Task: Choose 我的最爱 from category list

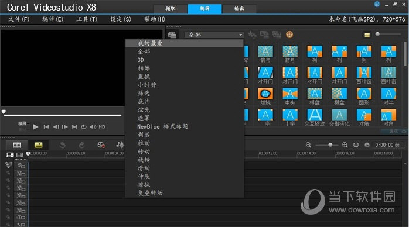Action: (x=185, y=43)
